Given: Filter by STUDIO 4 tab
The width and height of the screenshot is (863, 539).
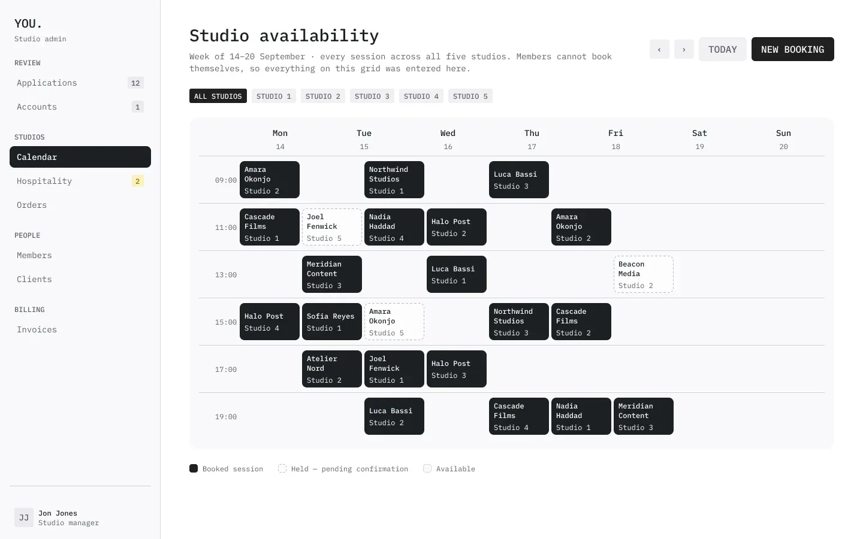Looking at the screenshot, I should click(421, 96).
